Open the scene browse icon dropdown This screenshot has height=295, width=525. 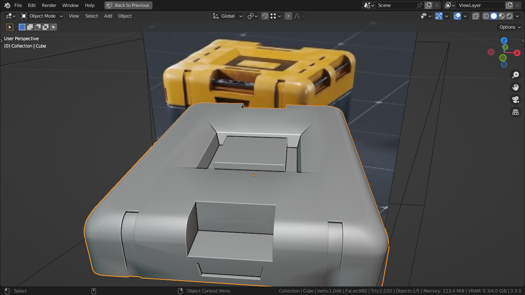click(x=369, y=5)
